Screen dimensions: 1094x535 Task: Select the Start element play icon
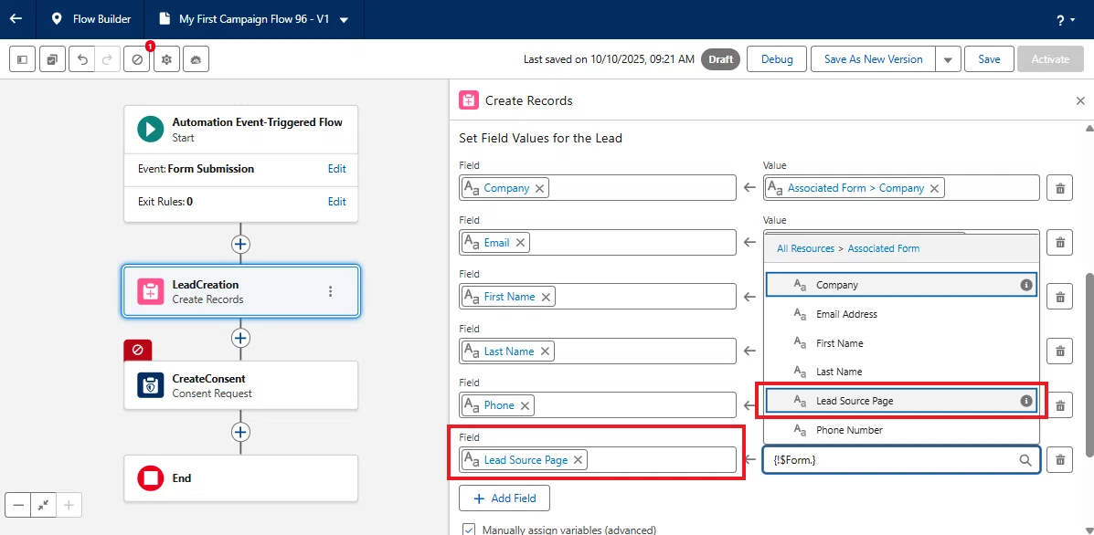pos(151,129)
